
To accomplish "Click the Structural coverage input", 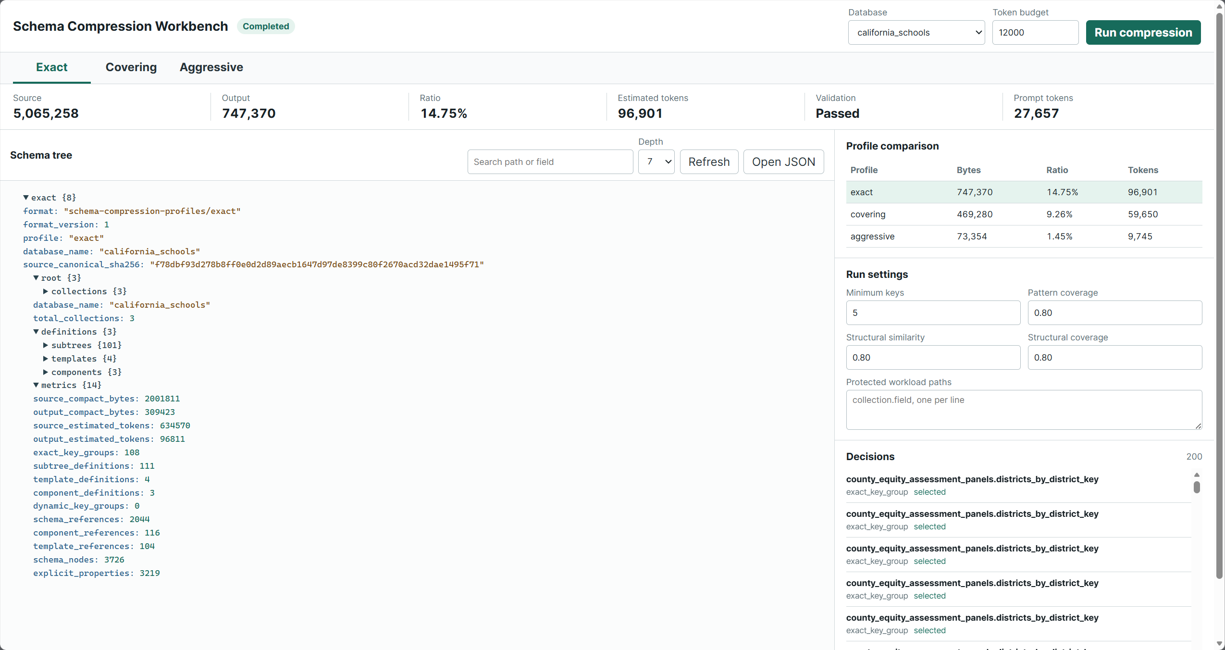I will [1115, 358].
